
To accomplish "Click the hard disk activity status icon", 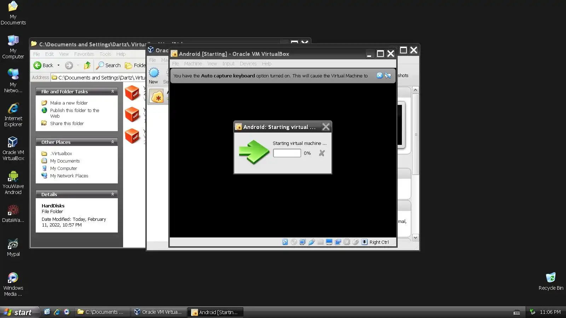I will [285, 242].
